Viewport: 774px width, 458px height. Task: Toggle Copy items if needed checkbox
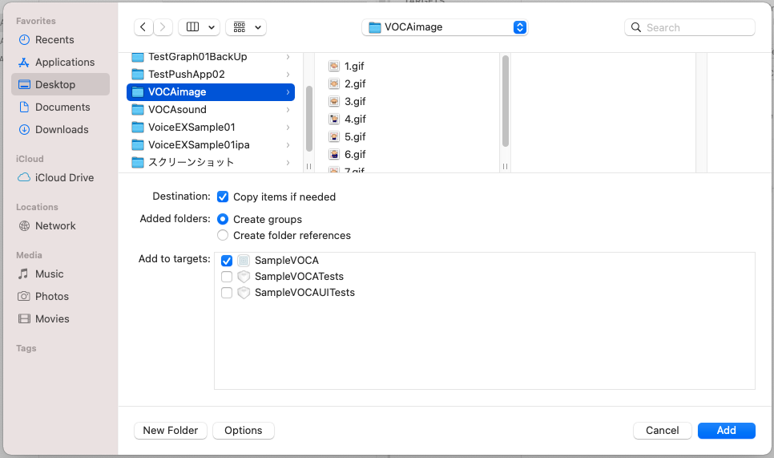pos(224,197)
